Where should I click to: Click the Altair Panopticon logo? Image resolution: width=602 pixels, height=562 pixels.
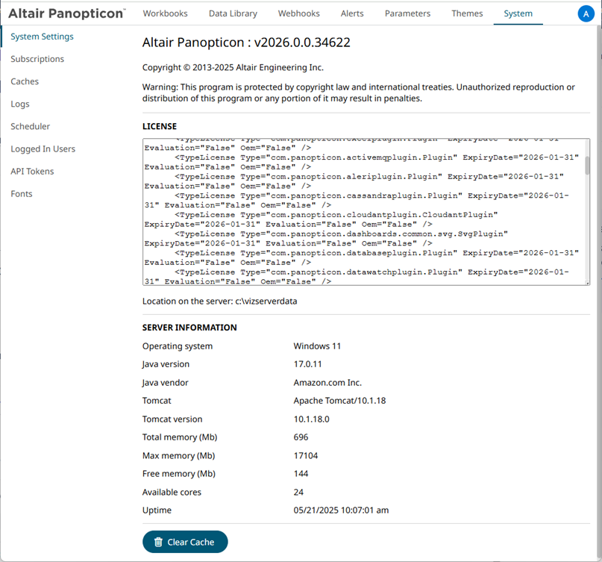67,13
